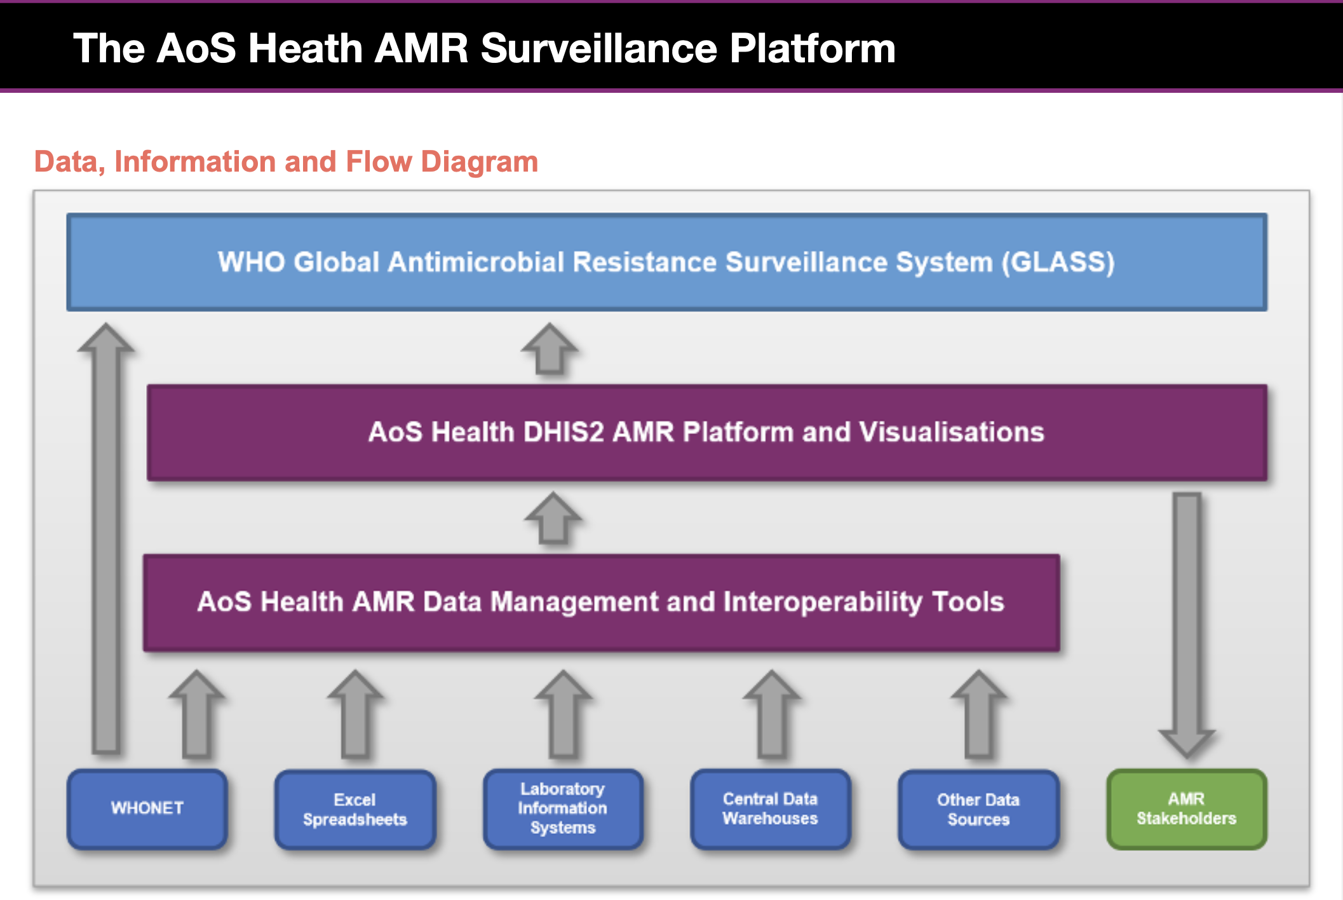
Task: Click the short up arrow above WHONET
Action: pyautogui.click(x=197, y=715)
